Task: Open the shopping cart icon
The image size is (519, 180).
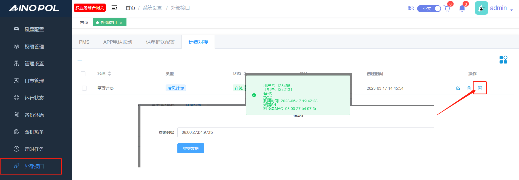Action: [447, 8]
